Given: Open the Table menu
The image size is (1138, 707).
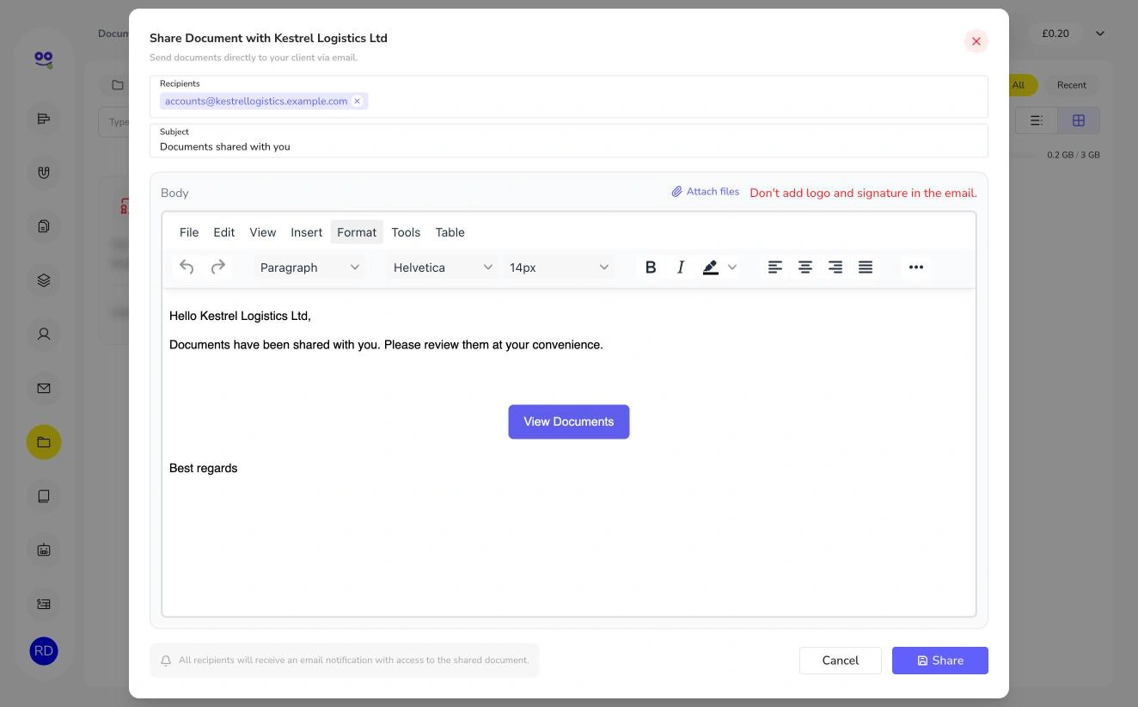Looking at the screenshot, I should point(450,232).
